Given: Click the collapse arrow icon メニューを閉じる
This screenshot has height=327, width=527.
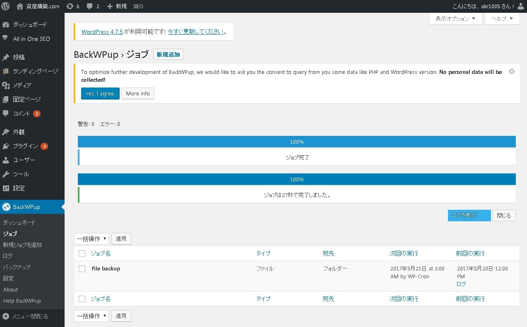Looking at the screenshot, I should point(6,316).
